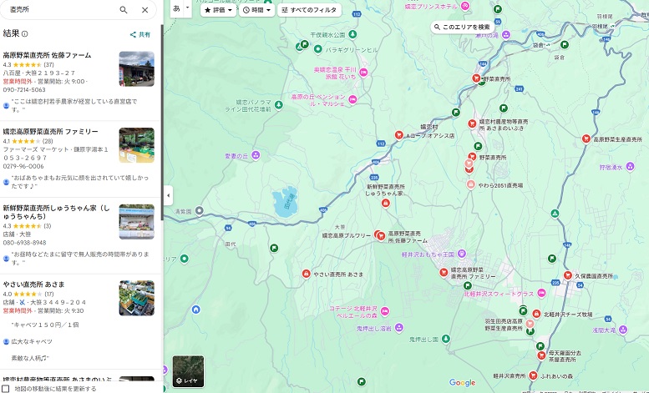The image size is (649, 393).
Task: Select JAコープ オアシス店 shopping cart pin
Action: pyautogui.click(x=398, y=135)
